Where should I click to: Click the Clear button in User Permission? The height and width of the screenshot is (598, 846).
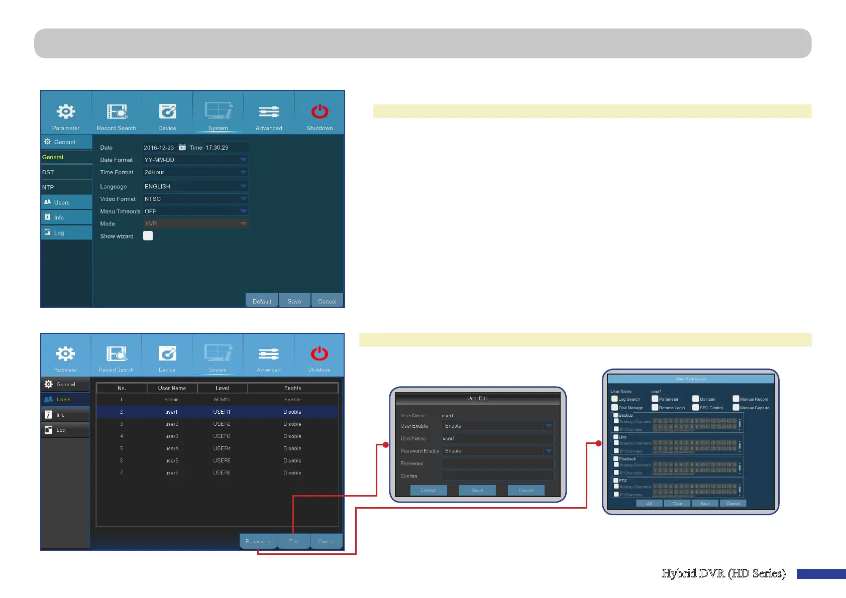point(677,503)
